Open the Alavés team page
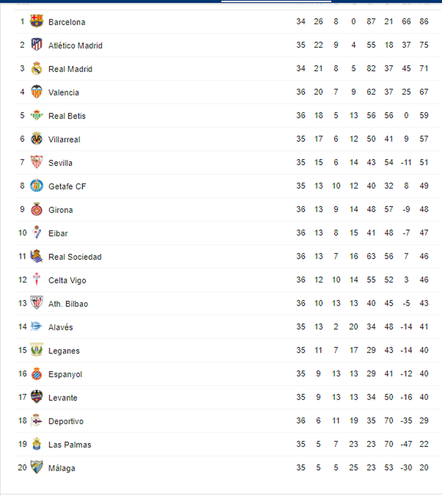442x496 pixels. [61, 327]
